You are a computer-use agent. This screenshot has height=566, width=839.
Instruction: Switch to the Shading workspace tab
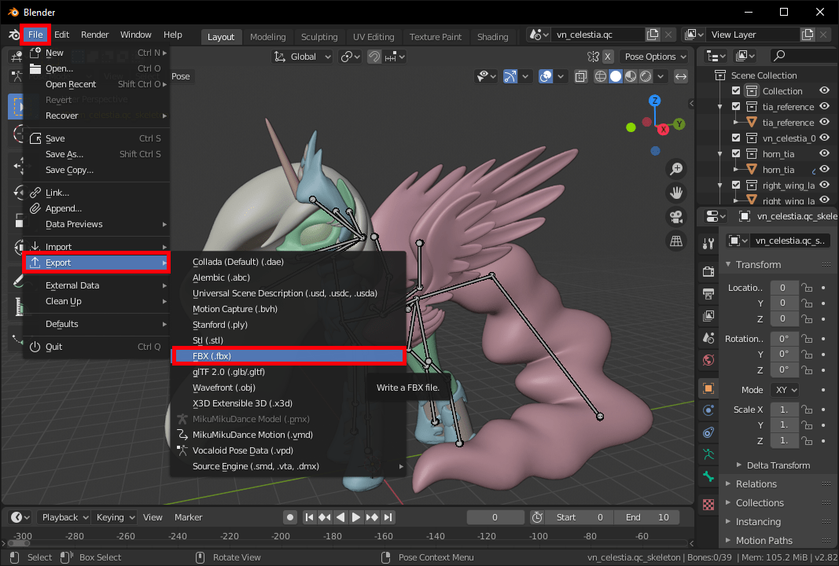(493, 36)
